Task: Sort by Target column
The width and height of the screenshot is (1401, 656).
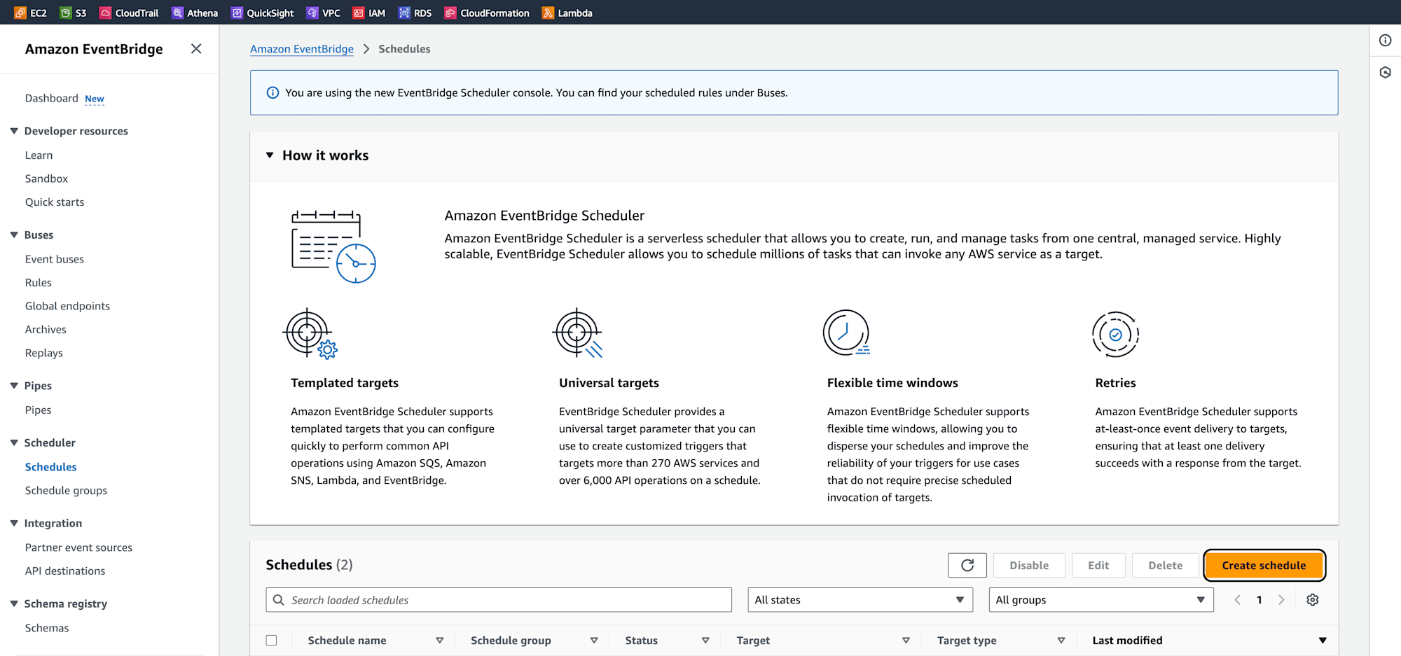Action: click(906, 641)
